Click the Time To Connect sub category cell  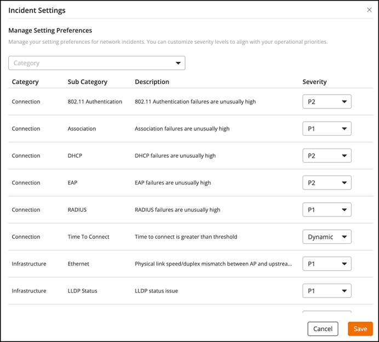click(x=88, y=237)
